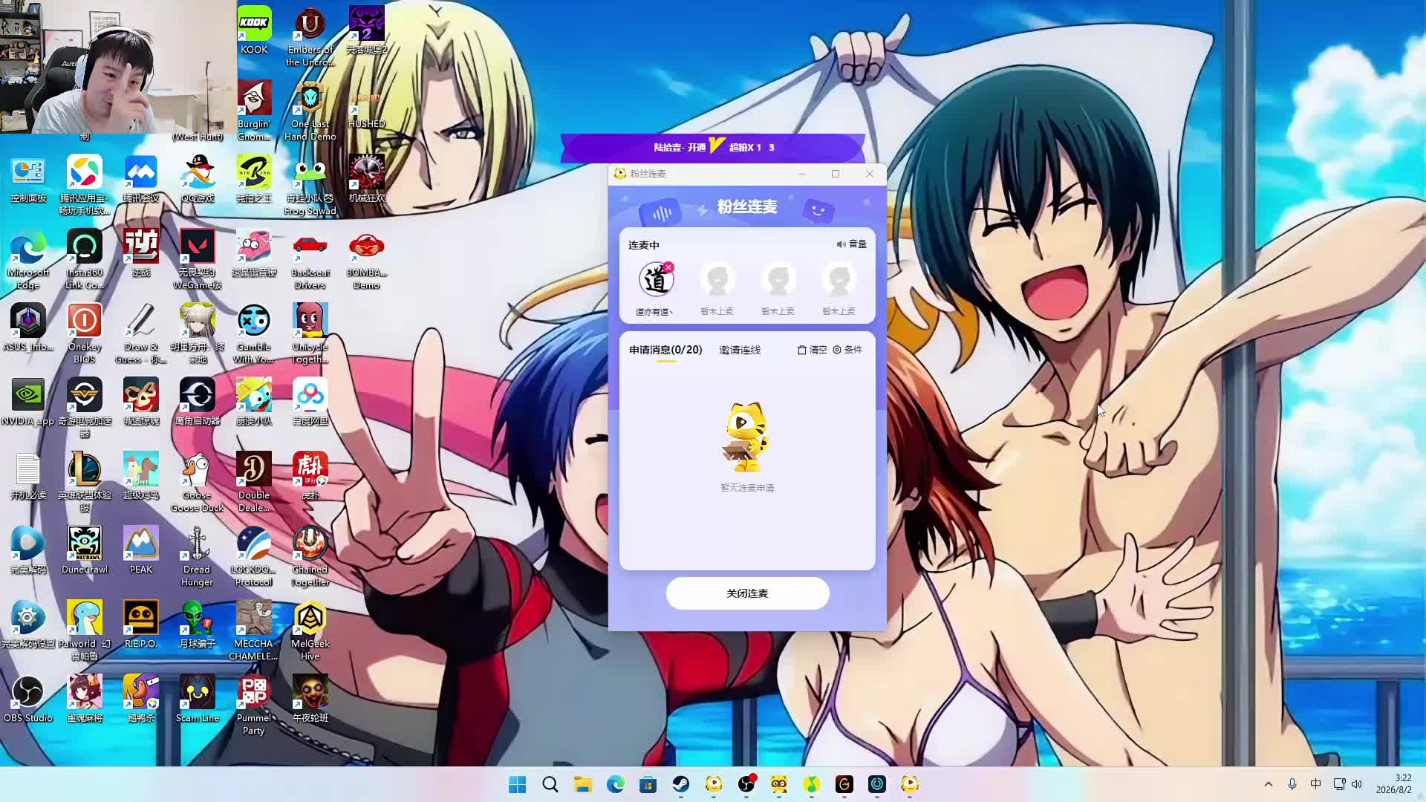Open the Dread Hunger shortcut
Image resolution: width=1426 pixels, height=802 pixels.
(x=198, y=555)
